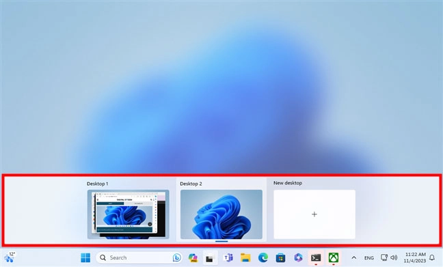Open the date and time calendar flyout
The height and width of the screenshot is (267, 443).
coord(415,257)
